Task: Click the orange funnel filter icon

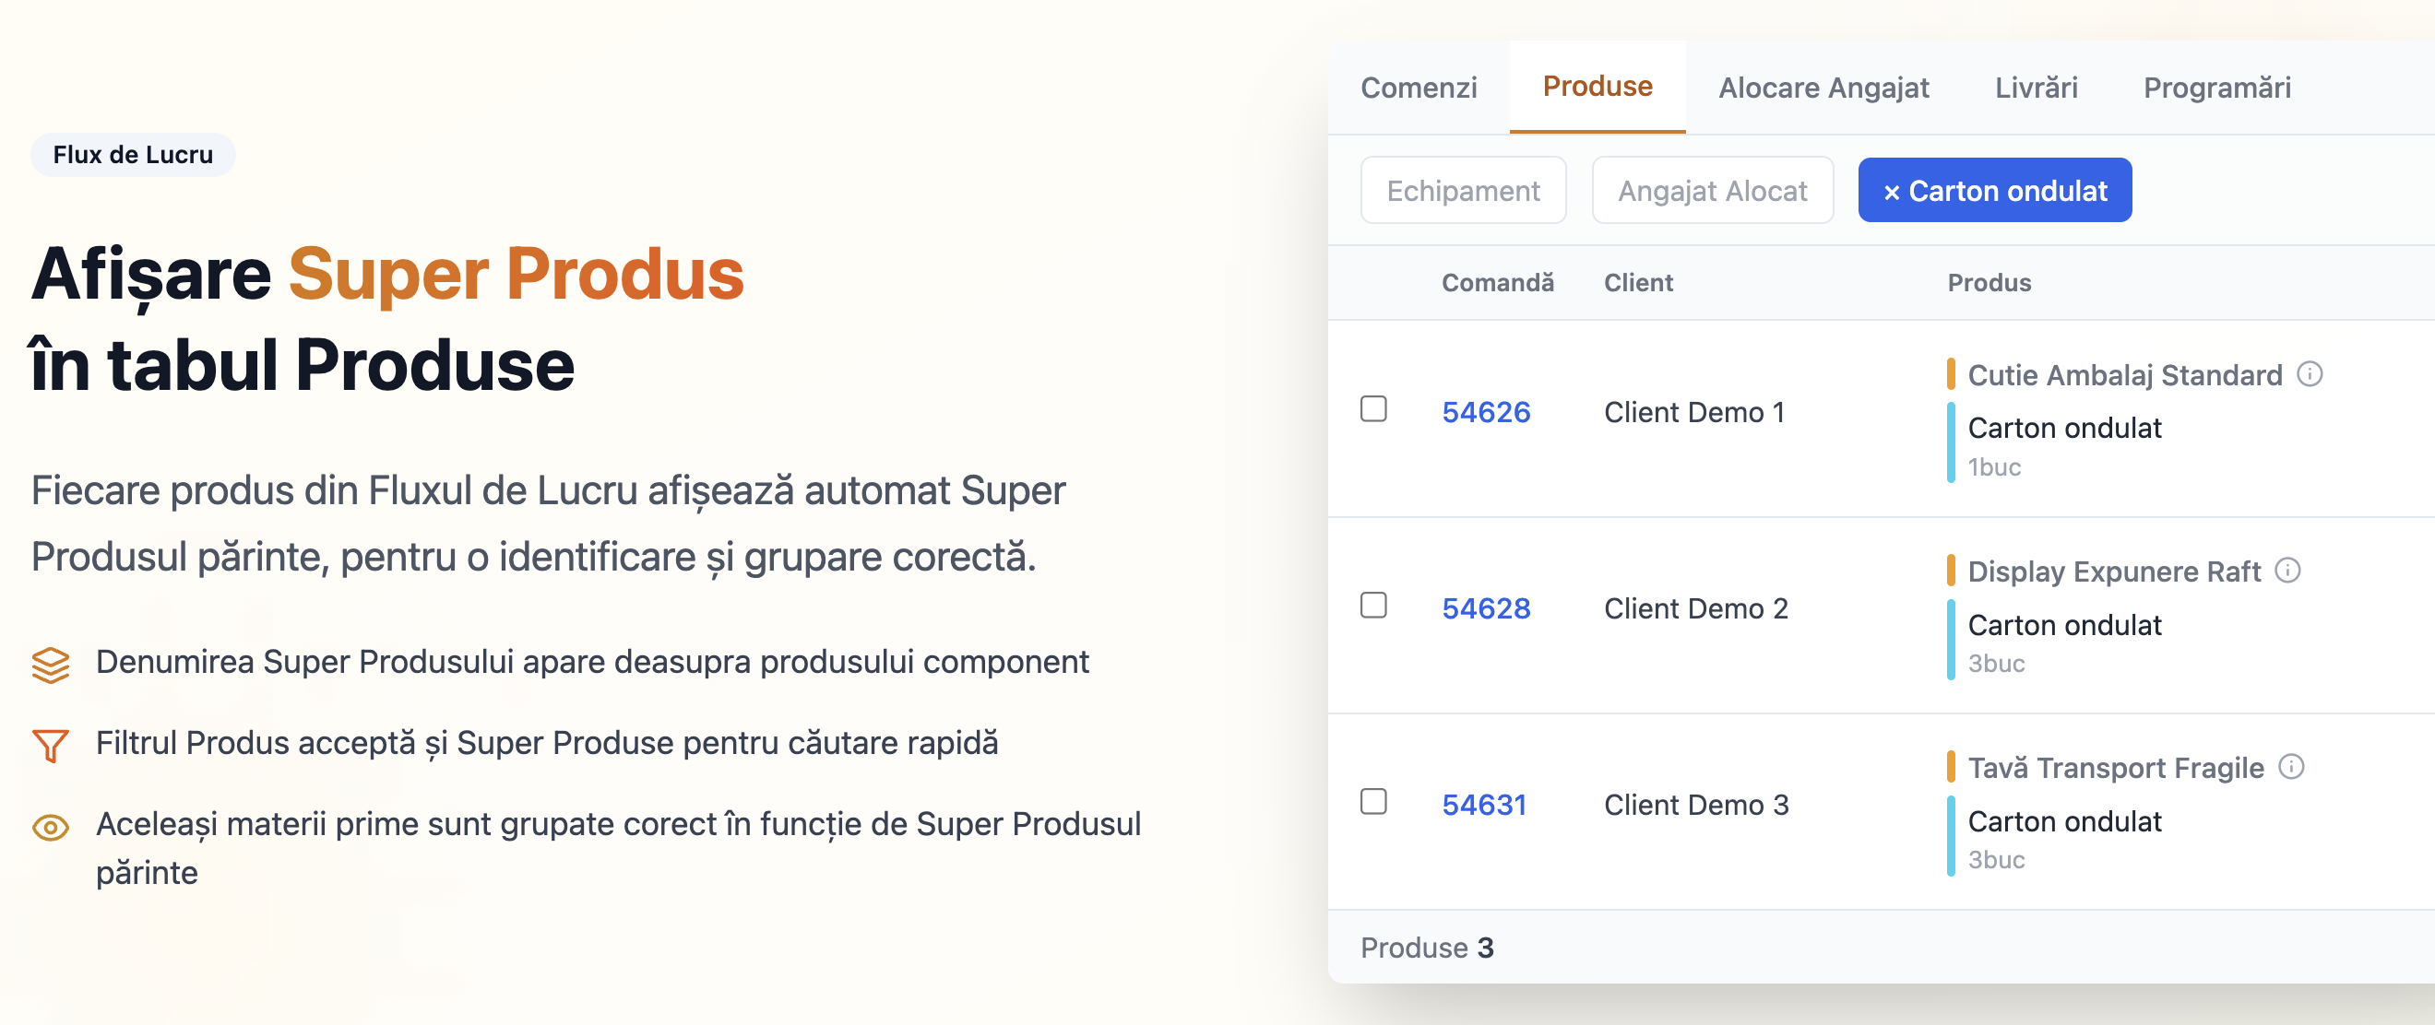Action: coord(51,746)
